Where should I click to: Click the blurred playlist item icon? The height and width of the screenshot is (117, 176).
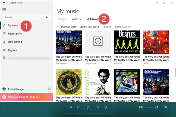pyautogui.click(x=4, y=58)
